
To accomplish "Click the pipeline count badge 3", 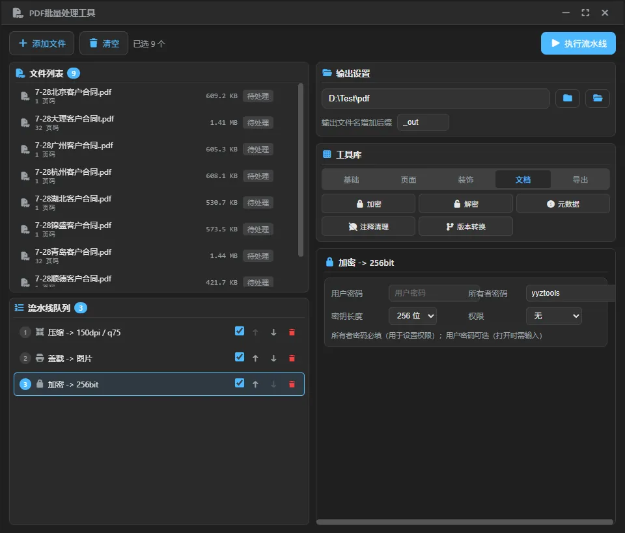I will point(81,307).
